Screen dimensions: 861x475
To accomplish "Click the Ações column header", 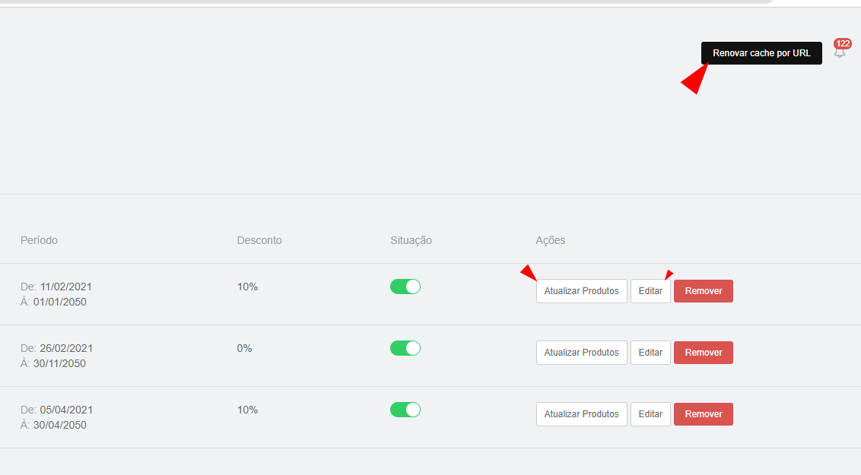I will 550,240.
